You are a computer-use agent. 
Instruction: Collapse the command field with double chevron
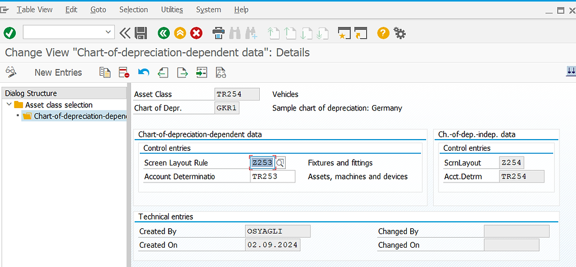pyautogui.click(x=125, y=33)
